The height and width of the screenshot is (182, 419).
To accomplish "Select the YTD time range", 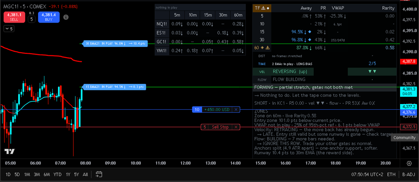I will pos(58,174).
